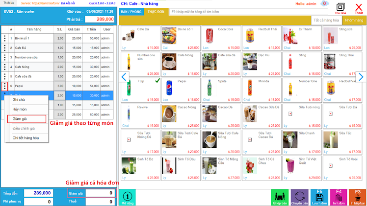Open the three-dot menu for Bò né số 1 row
367x206 pixels.
click(x=5, y=38)
